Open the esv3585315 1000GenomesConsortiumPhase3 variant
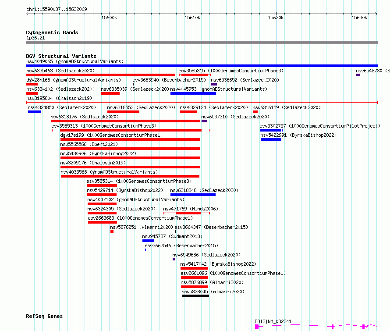390x331 pixels. (x=231, y=71)
